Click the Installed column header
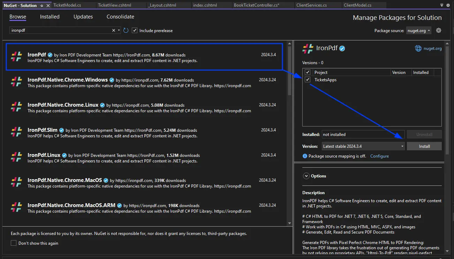 click(423, 72)
